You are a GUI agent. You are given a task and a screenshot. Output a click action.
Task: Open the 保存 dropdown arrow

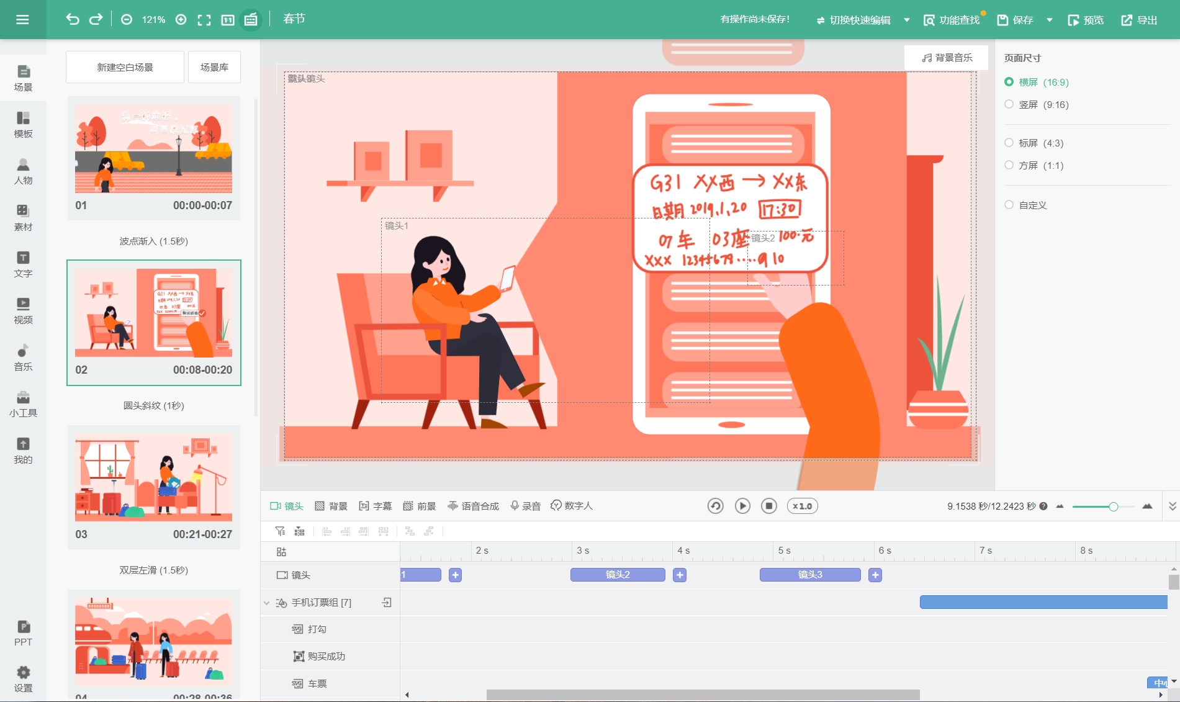pos(1050,20)
